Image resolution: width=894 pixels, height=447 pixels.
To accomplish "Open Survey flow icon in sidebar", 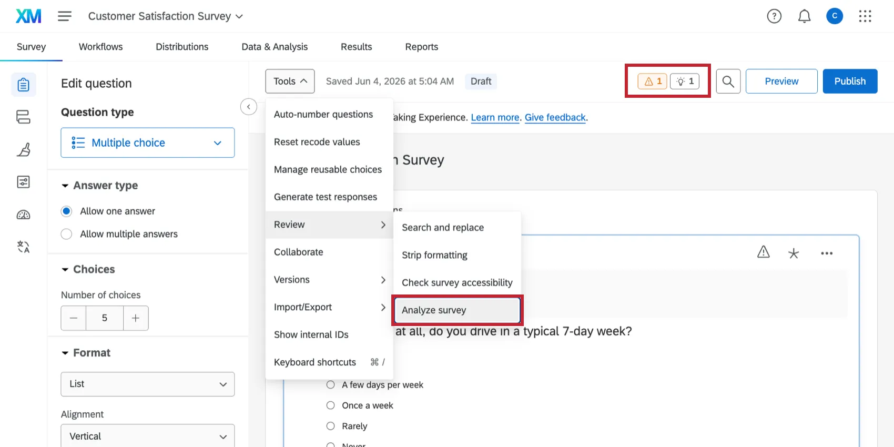I will coord(24,117).
